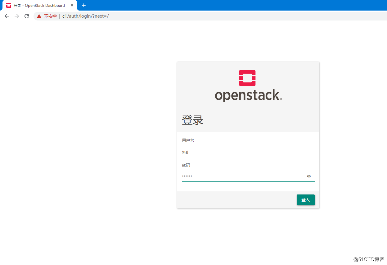Image resolution: width=387 pixels, height=265 pixels.
Task: Select the 登录 - OpenStack Dashboard tab
Action: (x=40, y=6)
